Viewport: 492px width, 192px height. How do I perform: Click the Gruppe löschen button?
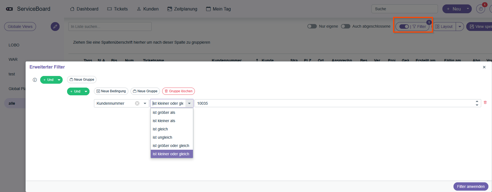pyautogui.click(x=179, y=91)
